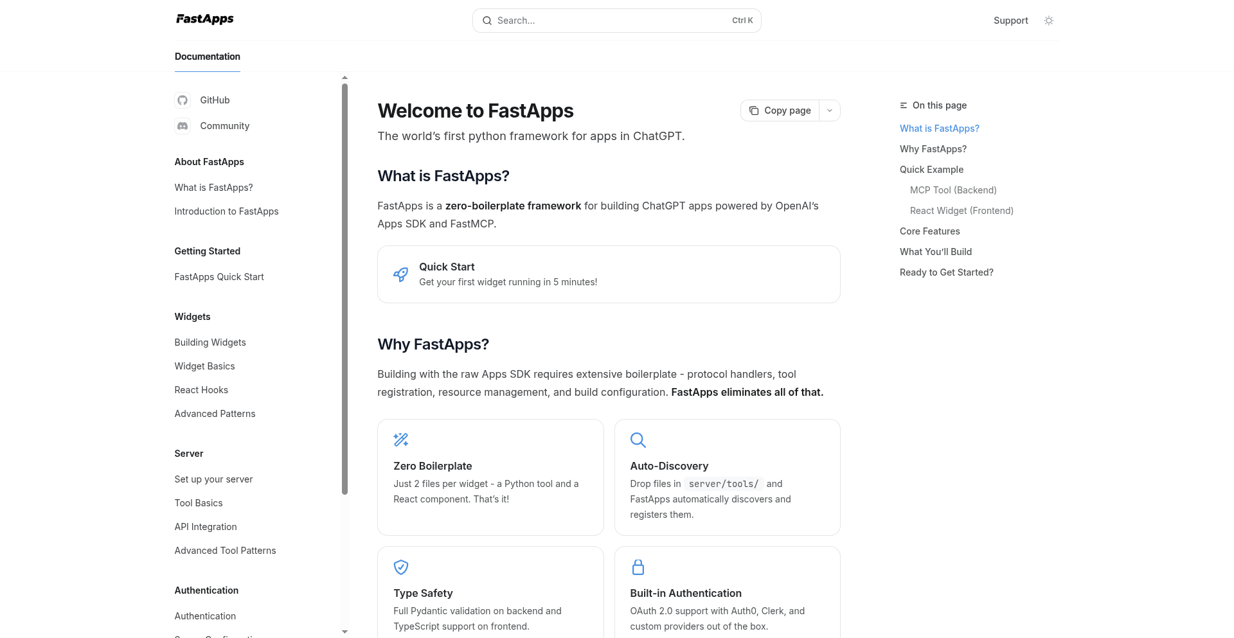The width and height of the screenshot is (1234, 638).
Task: Click the FastApps logo
Action: coord(205,19)
